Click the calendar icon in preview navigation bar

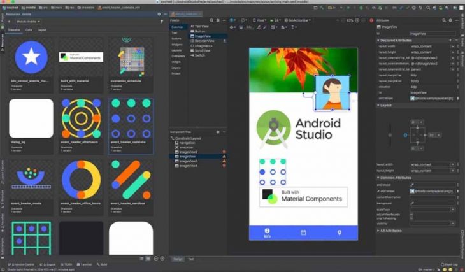[303, 233]
